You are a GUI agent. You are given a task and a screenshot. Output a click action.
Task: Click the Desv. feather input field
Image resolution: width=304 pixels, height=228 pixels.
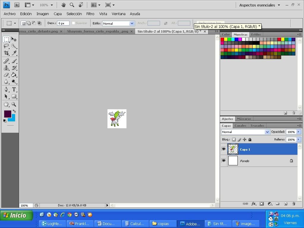[x=63, y=23]
